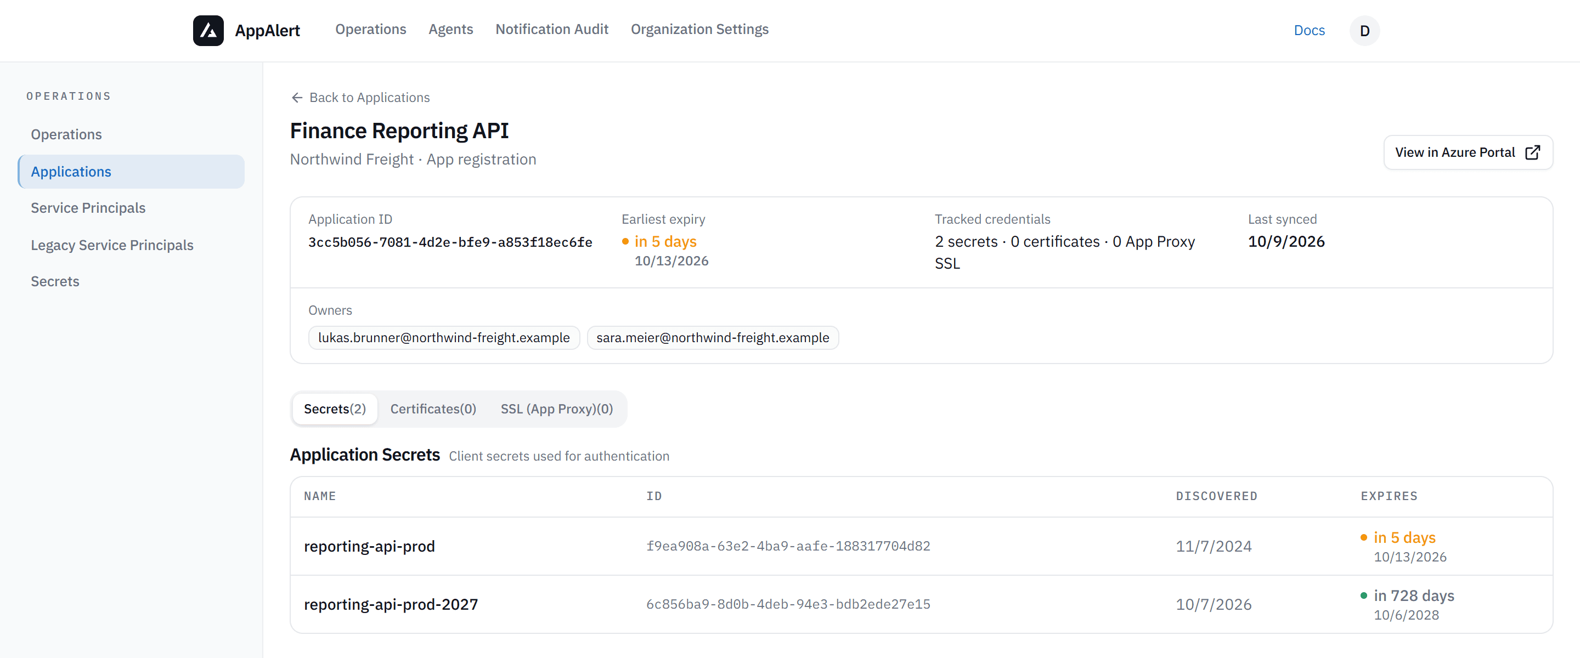Click secret ID f9ea908a-63e2-4ba9-aafe-188317704d82
1580x658 pixels.
(x=788, y=546)
